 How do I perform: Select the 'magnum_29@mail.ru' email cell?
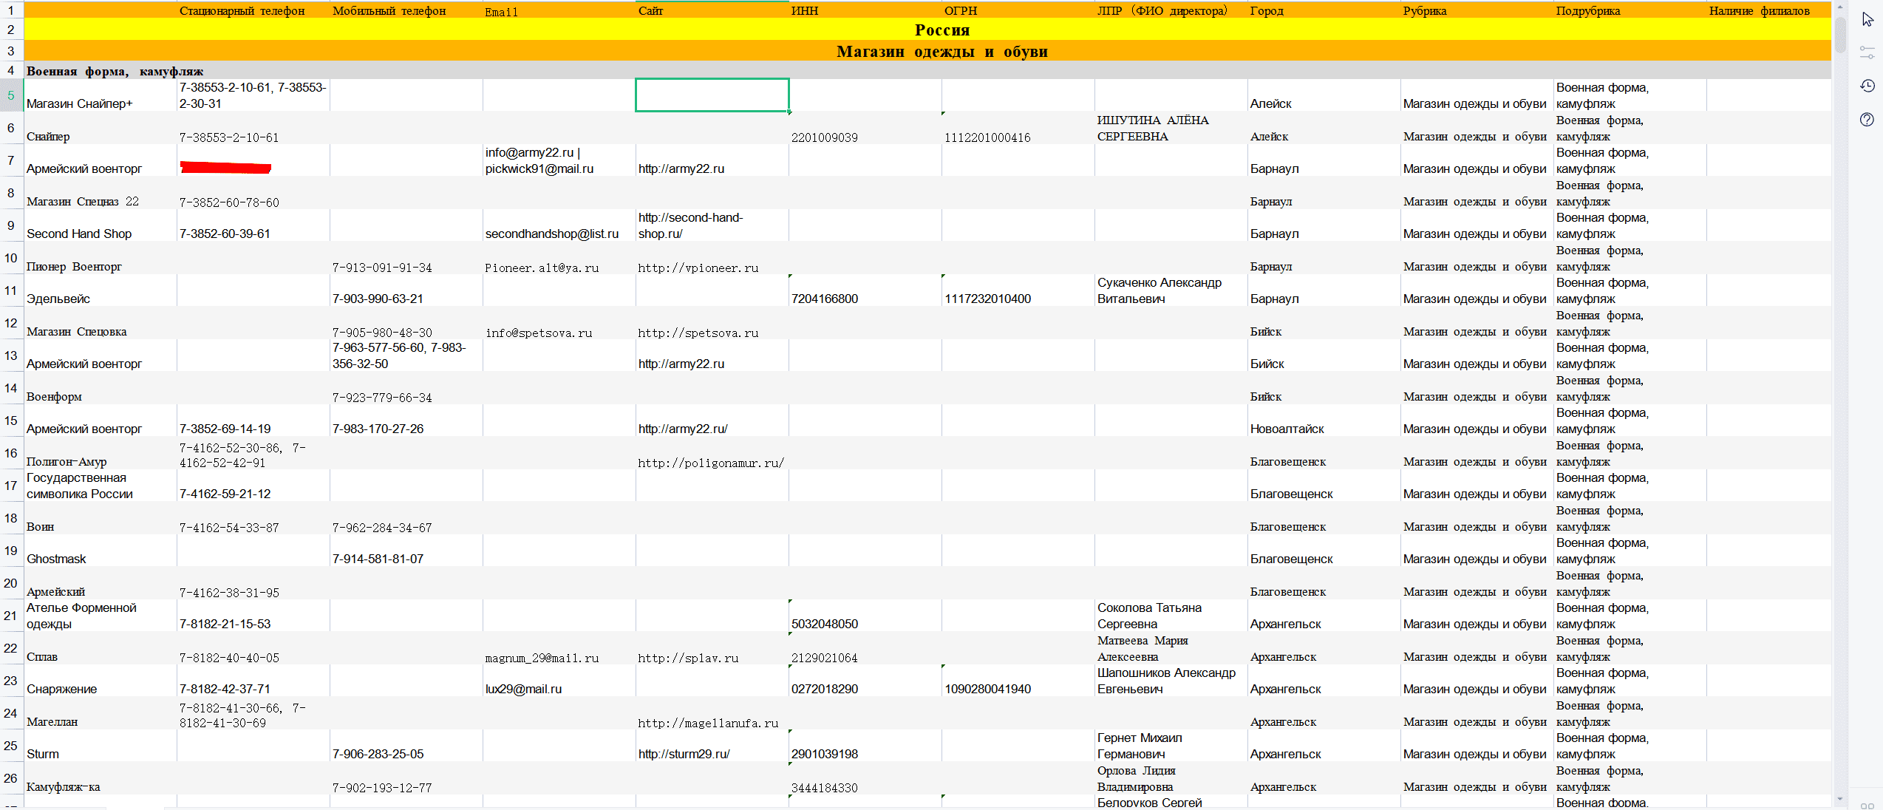coord(559,648)
